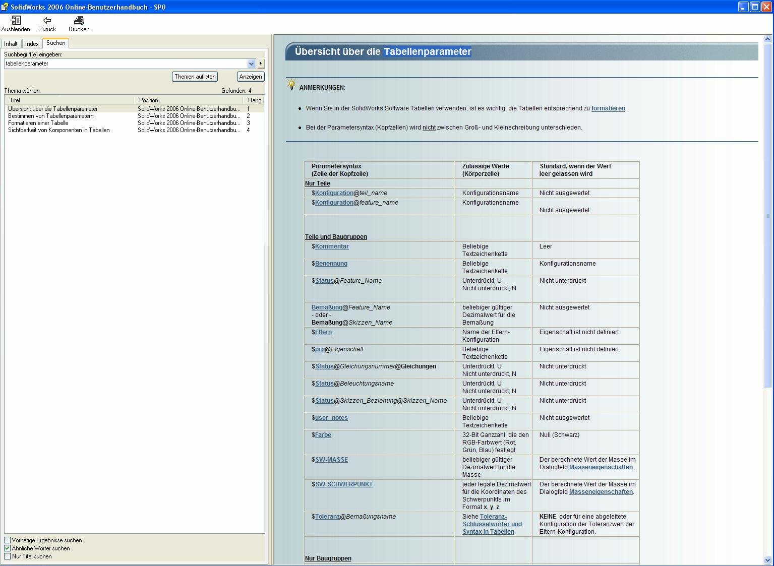This screenshot has height=566, width=774.
Task: Follow the $Kommentar link
Action: point(332,246)
